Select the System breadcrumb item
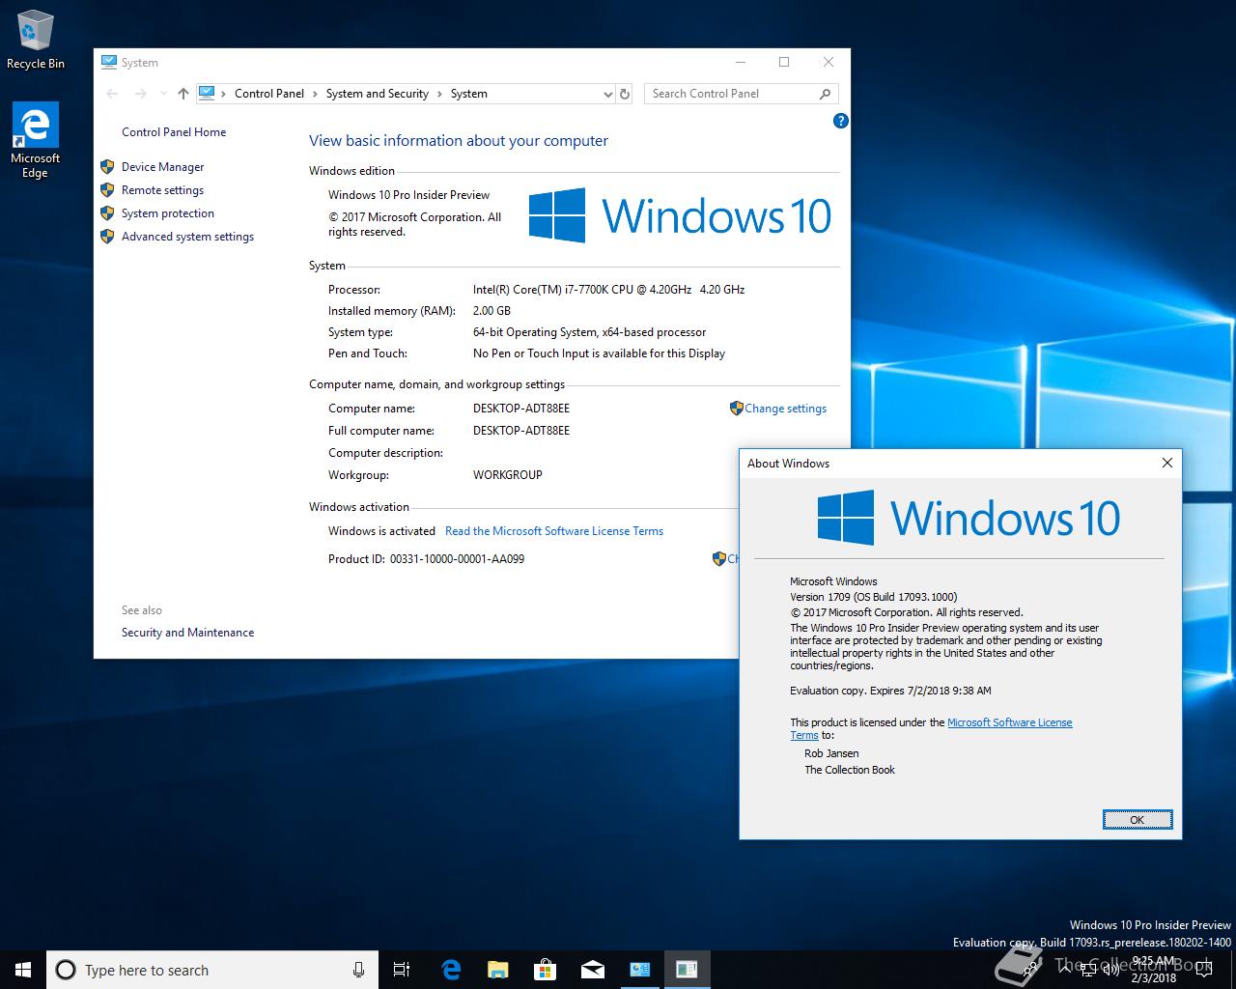This screenshot has width=1236, height=989. coord(469,94)
